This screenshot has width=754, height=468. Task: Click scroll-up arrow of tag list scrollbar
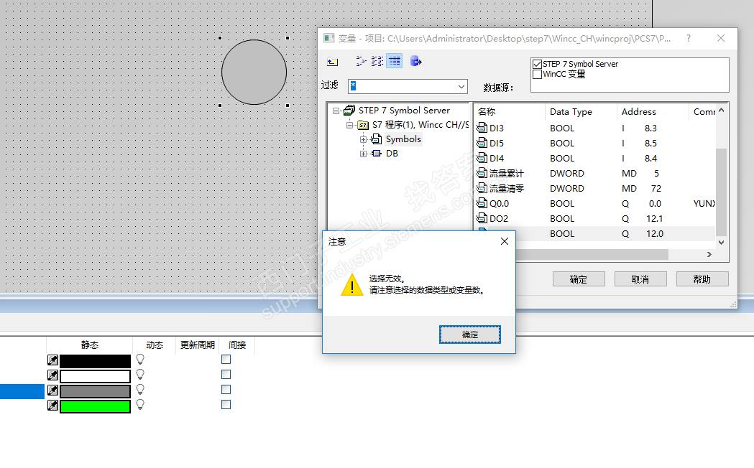pos(721,111)
